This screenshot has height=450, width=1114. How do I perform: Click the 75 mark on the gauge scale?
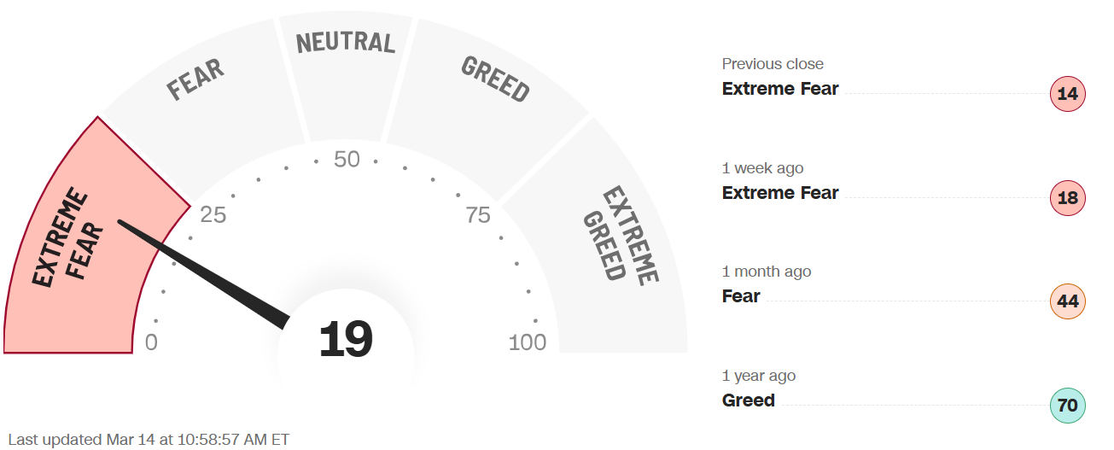point(478,215)
